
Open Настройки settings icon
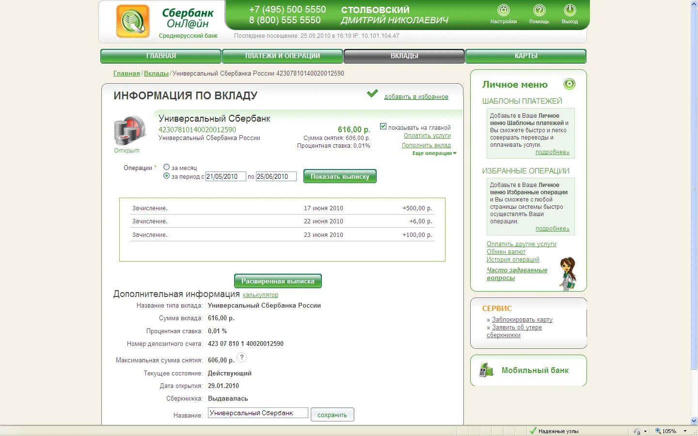504,10
